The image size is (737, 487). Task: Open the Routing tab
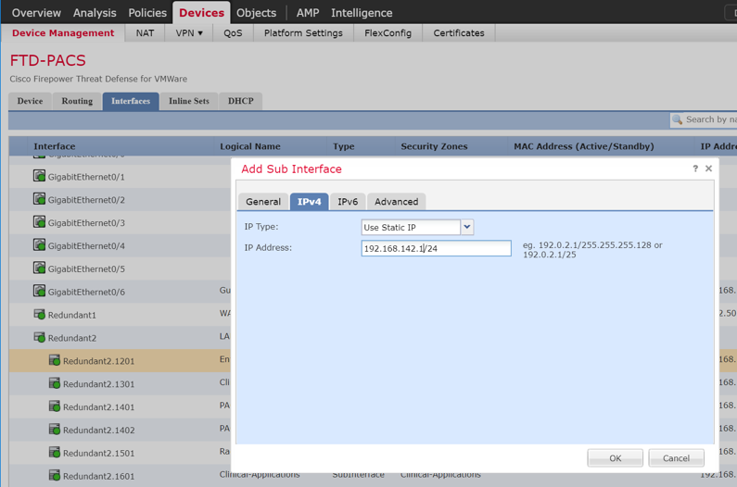77,101
